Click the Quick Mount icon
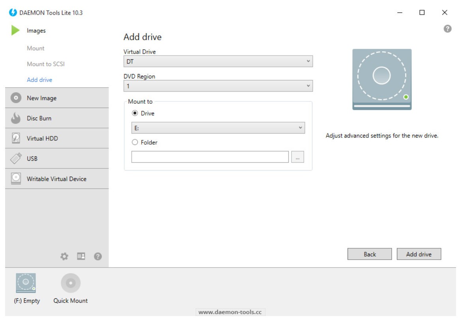 (x=70, y=283)
